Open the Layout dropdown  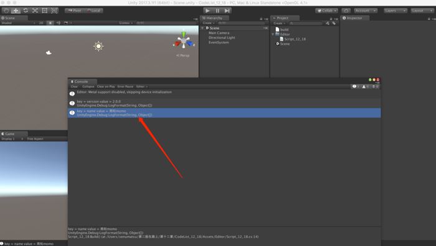(422, 11)
